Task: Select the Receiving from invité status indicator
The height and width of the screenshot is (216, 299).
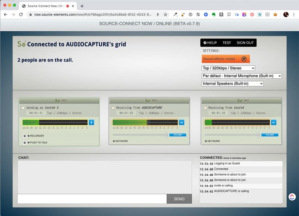Action: tap(205, 108)
